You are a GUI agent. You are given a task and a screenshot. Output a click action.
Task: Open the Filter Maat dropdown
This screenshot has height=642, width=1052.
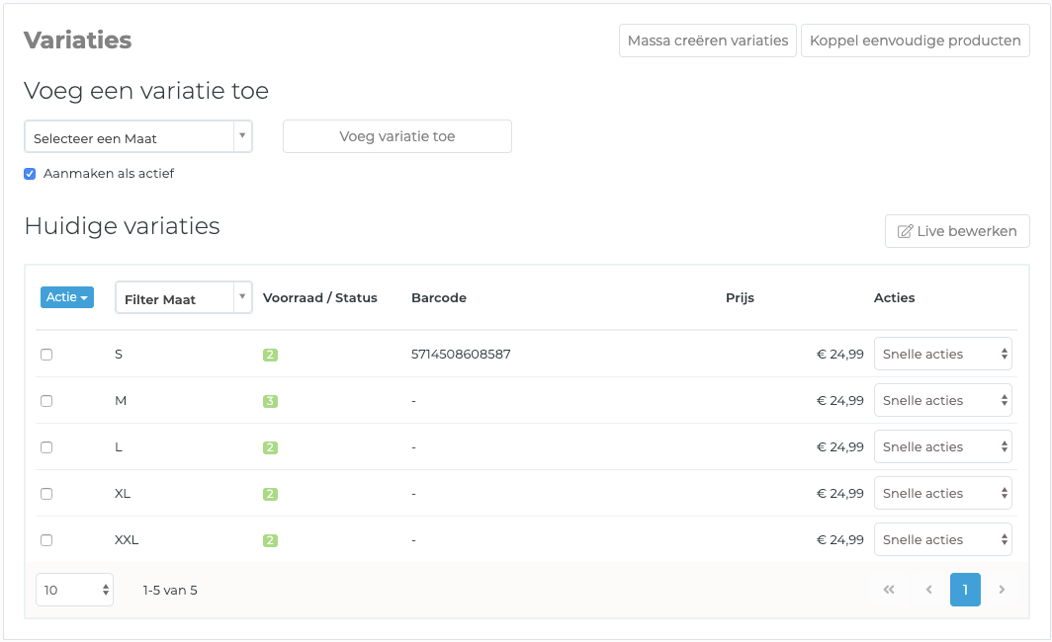pos(184,297)
